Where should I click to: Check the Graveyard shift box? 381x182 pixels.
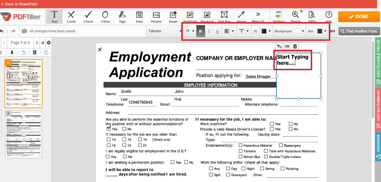(x=228, y=175)
